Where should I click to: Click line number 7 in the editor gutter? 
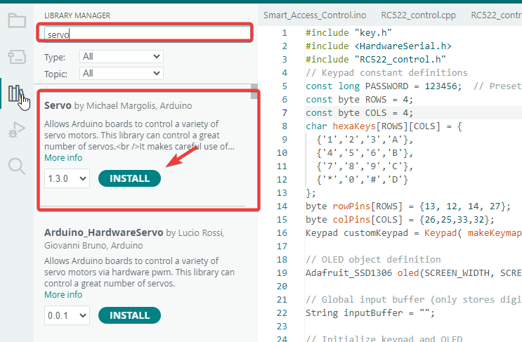click(285, 113)
